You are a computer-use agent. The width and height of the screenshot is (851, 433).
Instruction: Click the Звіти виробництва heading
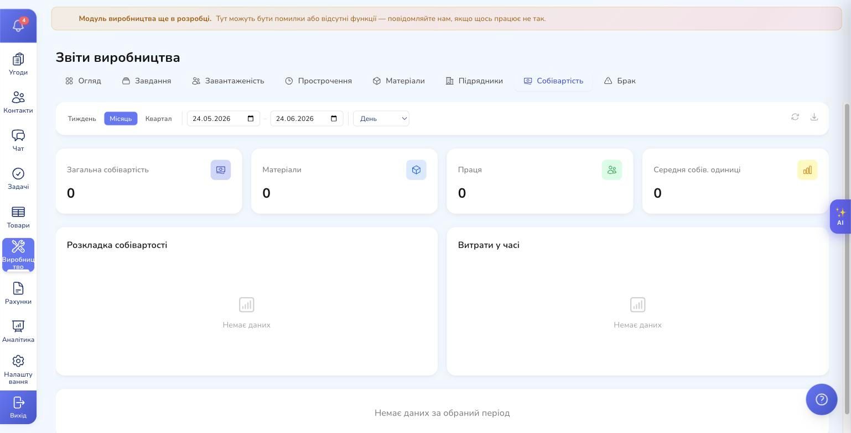[x=118, y=57]
